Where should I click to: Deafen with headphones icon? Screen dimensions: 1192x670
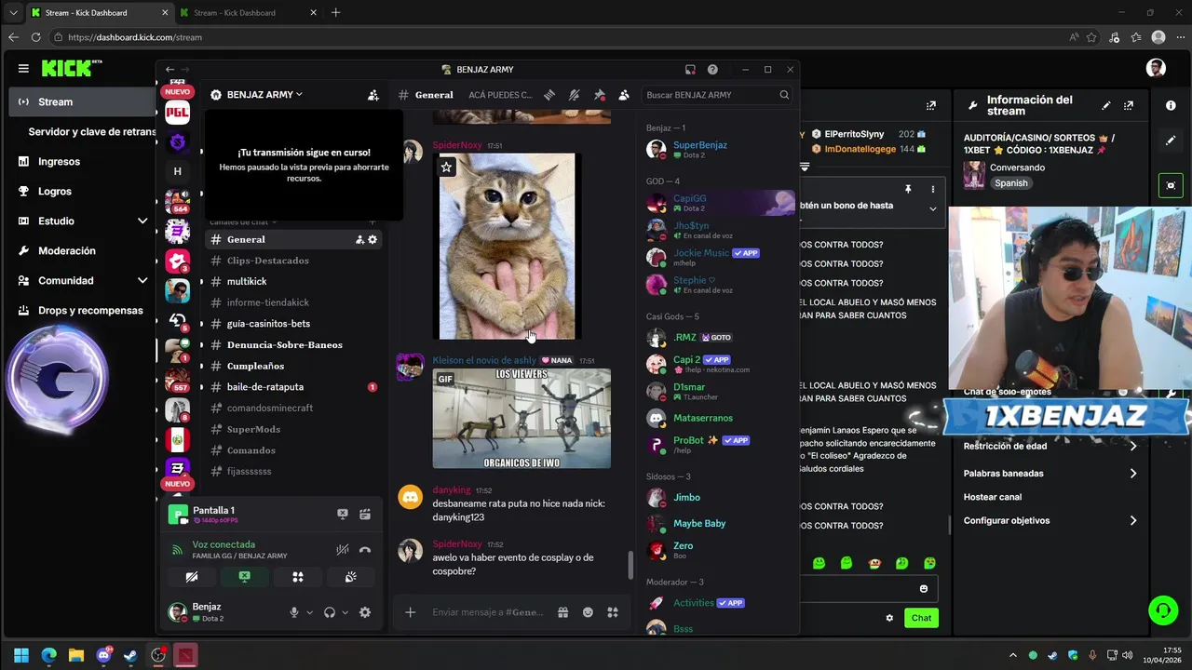pyautogui.click(x=329, y=612)
